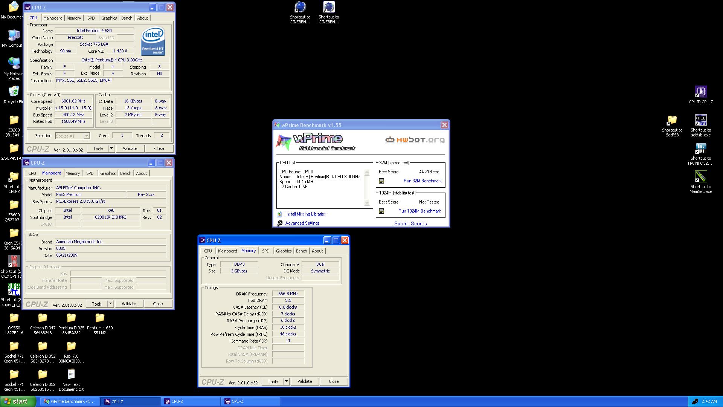Click Tools button in Mainboard CPU-Z window

(97, 304)
